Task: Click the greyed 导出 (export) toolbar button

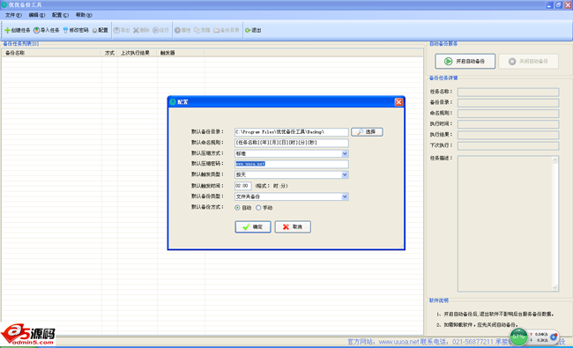Action: coord(122,30)
